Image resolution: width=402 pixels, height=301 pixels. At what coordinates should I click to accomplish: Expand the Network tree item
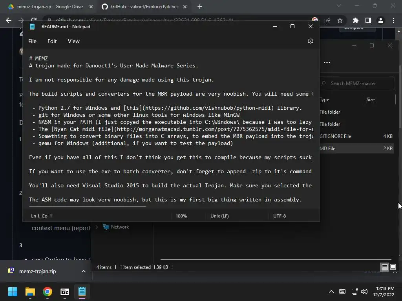[97, 227]
